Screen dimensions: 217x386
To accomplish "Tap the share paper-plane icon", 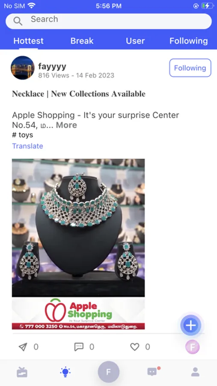I will point(23,347).
